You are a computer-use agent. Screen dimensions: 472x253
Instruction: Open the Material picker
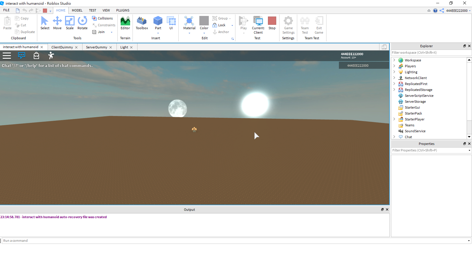[x=189, y=23]
